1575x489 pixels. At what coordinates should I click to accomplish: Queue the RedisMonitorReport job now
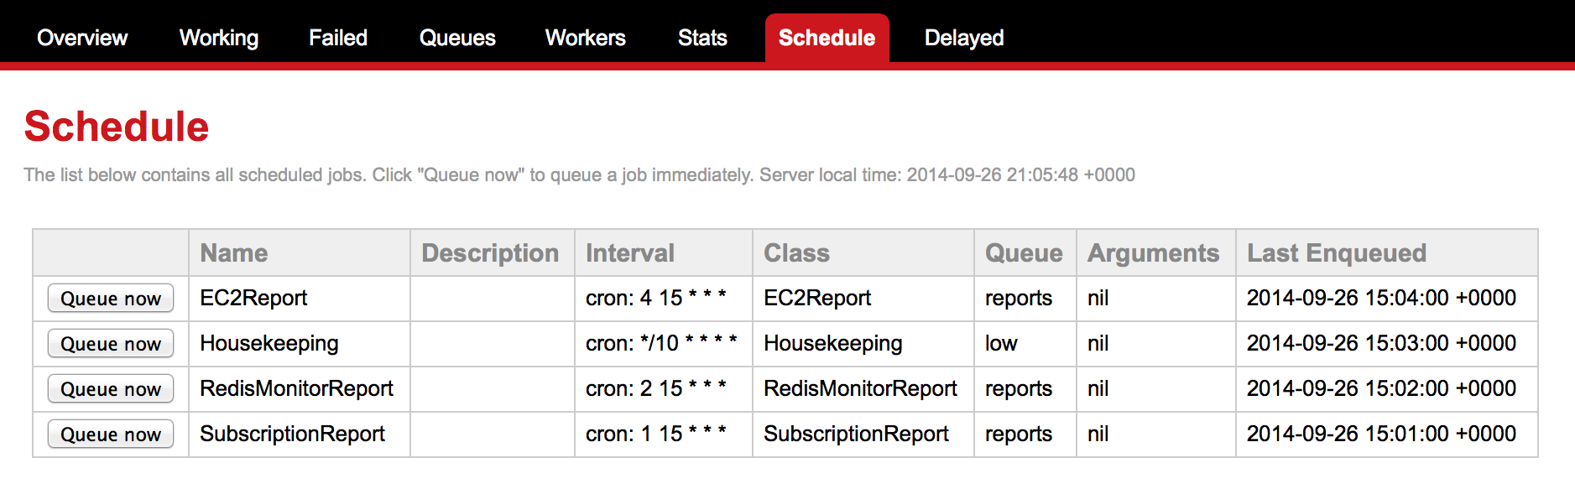coord(111,389)
